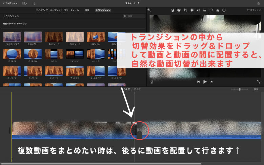The height and width of the screenshot is (165, 264).
Task: Go back to プロジェクト list
Action: (x=9, y=3)
